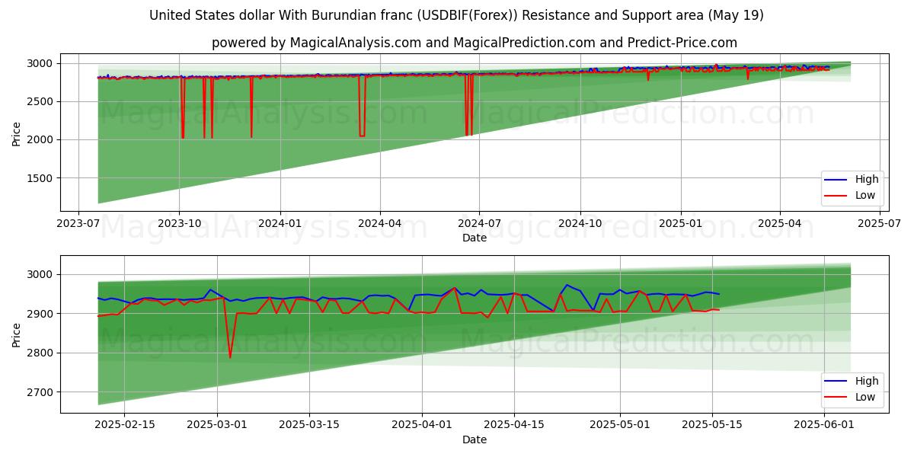This screenshot has width=914, height=457.
Task: Click the 2025-03-01 tick label on bottom chart
Action: click(x=218, y=425)
